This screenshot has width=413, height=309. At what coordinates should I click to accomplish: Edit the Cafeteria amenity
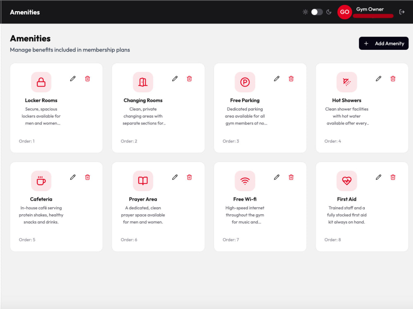[73, 177]
